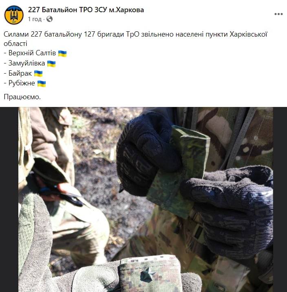Click the globe public-audience icon
Screen dimensions: 287x292
coord(49,19)
